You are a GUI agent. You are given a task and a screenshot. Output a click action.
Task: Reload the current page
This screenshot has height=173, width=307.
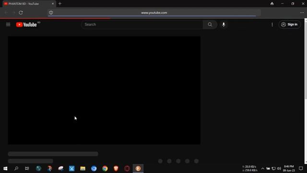(x=21, y=13)
